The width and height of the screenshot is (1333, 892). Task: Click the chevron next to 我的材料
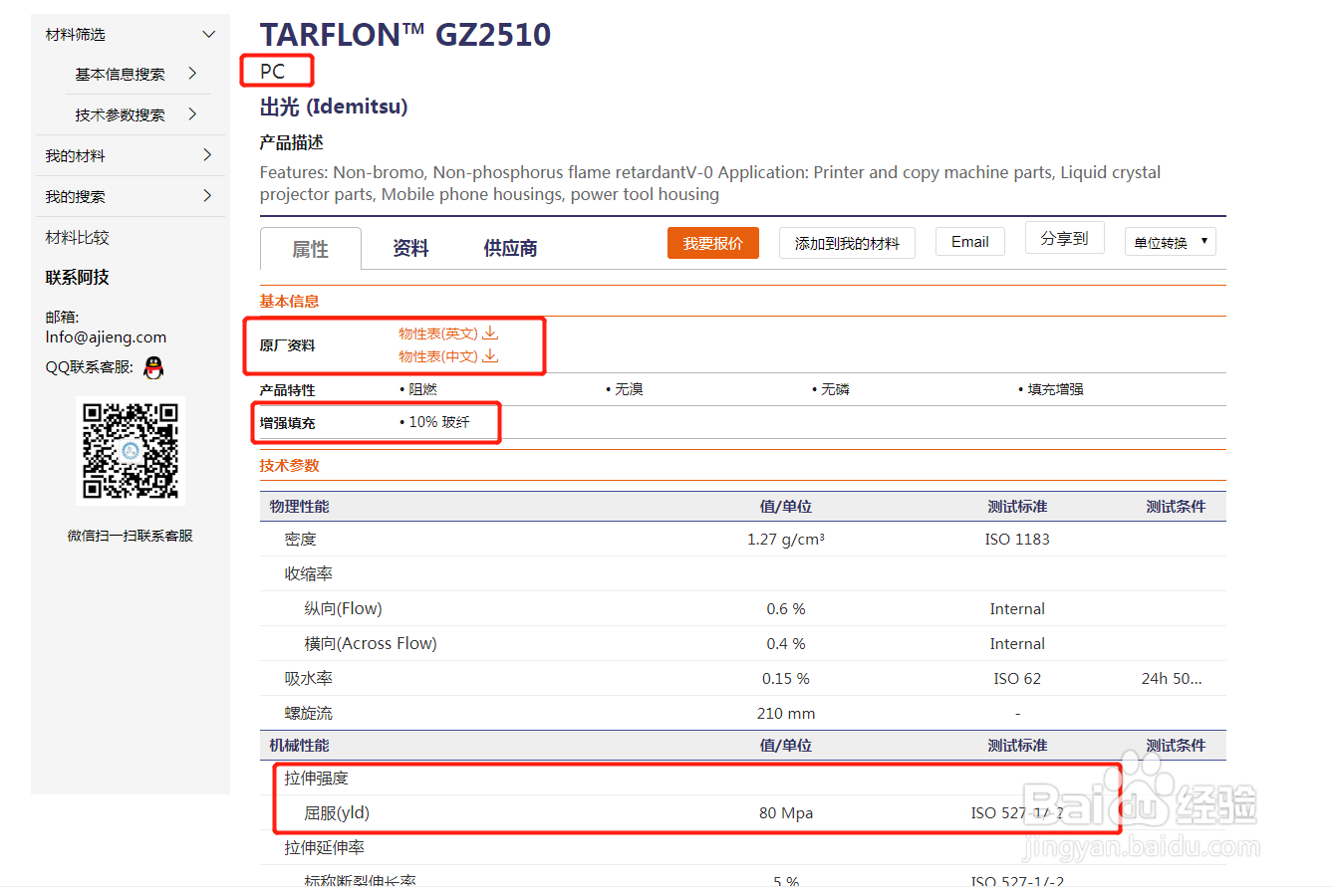pyautogui.click(x=207, y=155)
